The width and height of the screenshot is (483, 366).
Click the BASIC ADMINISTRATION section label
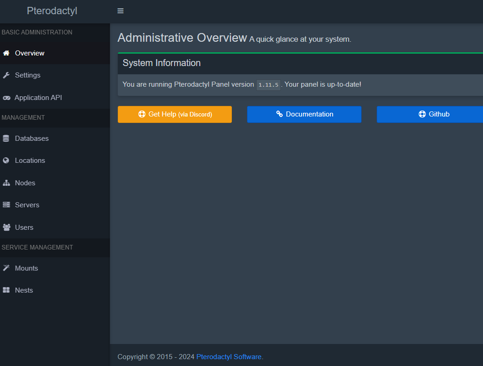(x=37, y=33)
